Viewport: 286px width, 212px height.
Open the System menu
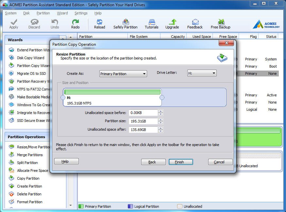tap(11, 13)
